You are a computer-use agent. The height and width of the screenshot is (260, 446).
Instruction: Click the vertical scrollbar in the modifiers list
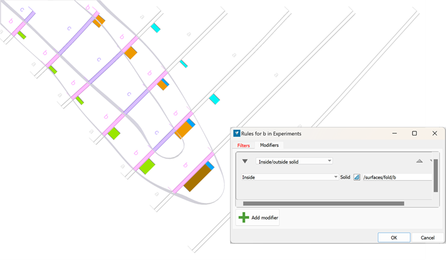[435, 175]
